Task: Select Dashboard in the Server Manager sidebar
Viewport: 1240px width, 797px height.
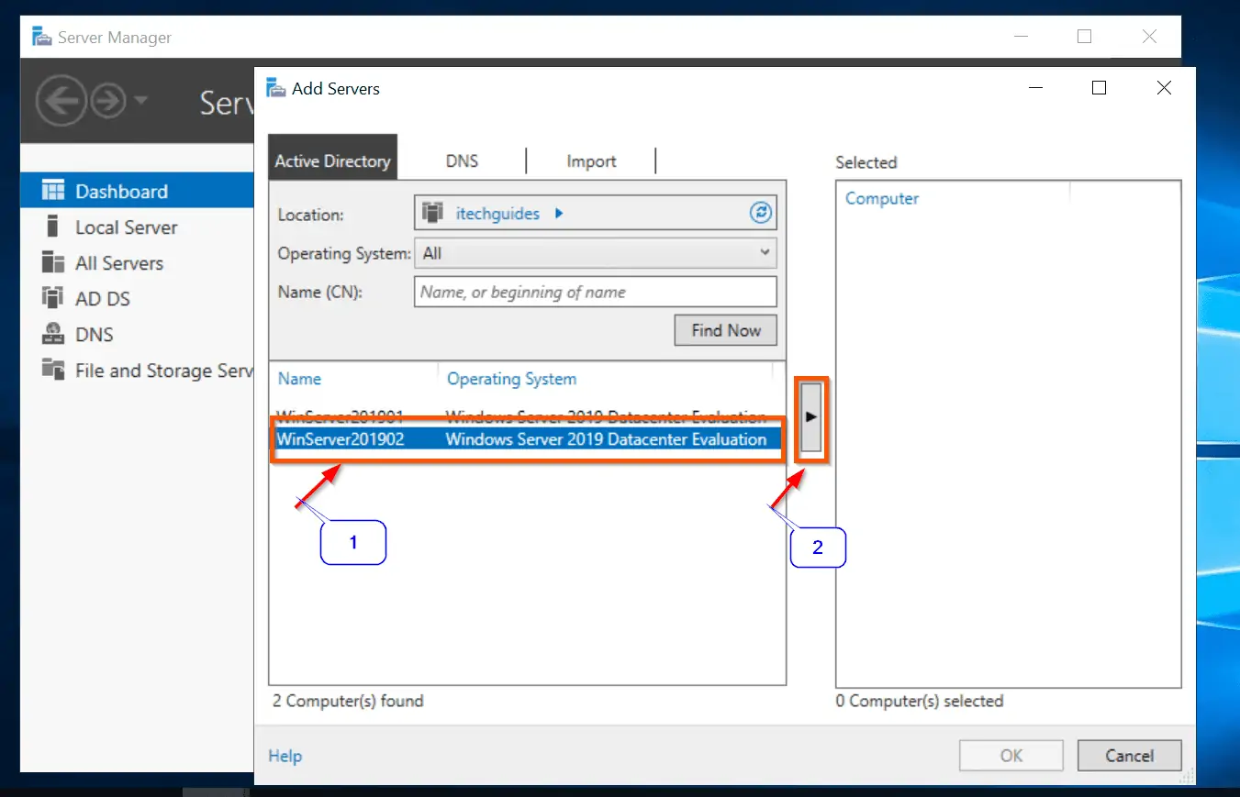Action: click(x=137, y=191)
